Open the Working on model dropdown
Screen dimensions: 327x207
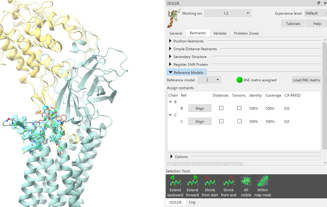228,13
